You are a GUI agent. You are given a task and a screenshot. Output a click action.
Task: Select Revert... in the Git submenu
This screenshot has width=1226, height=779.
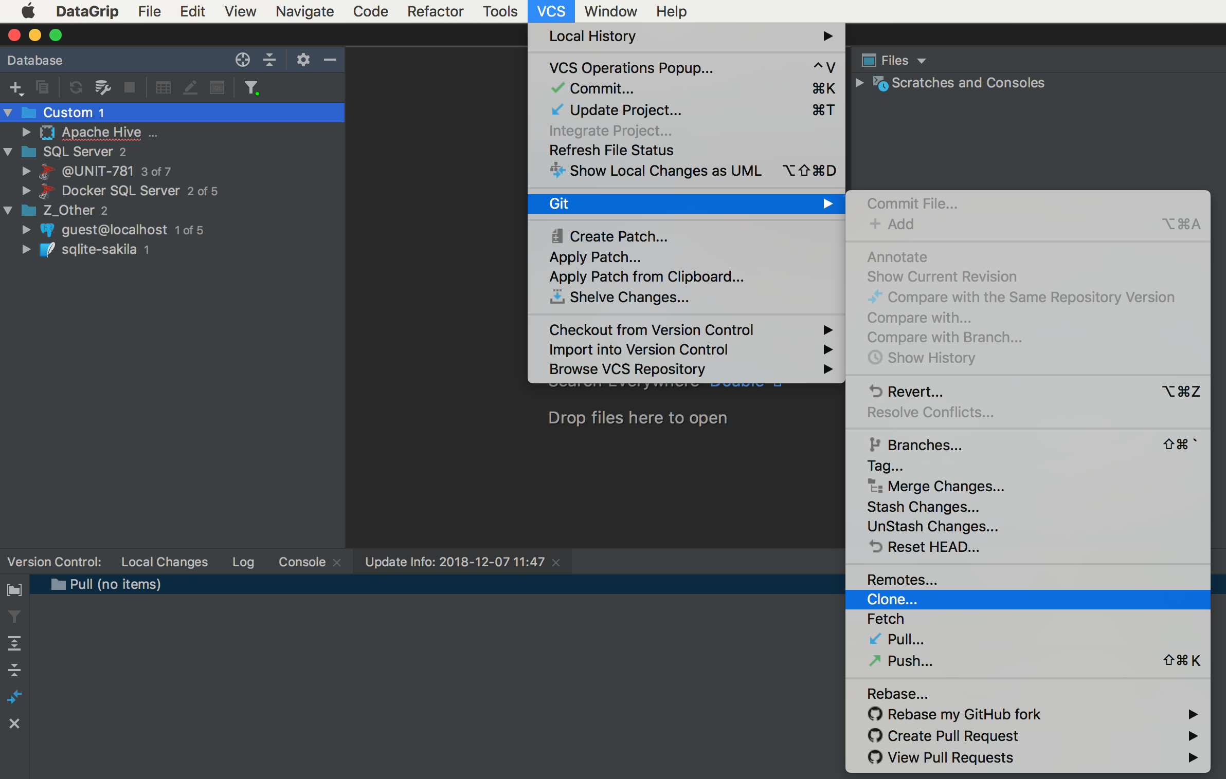tap(1027, 392)
